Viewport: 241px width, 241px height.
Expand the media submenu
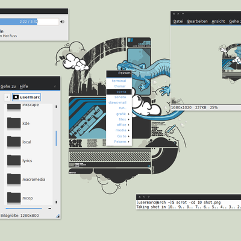pos(119,130)
